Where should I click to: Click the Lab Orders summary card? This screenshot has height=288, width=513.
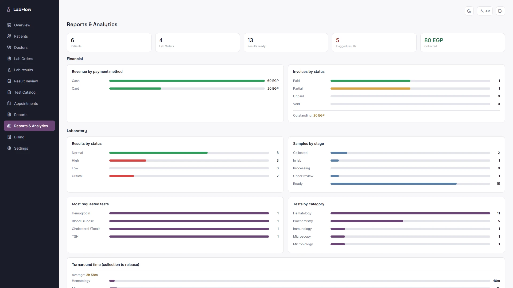[x=197, y=42]
